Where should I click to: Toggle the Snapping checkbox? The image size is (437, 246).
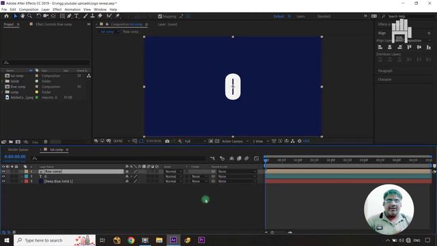160,16
